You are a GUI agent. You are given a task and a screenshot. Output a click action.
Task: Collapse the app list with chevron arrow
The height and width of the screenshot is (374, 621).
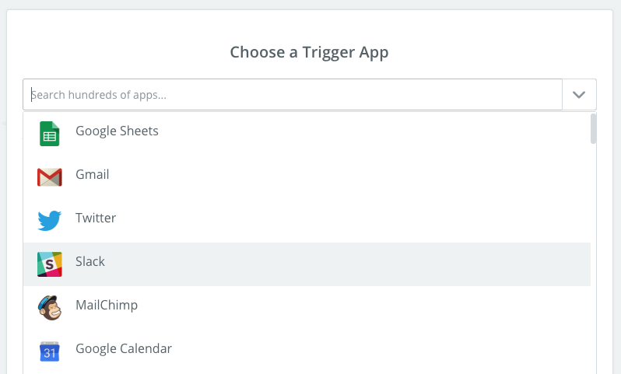[x=579, y=94]
